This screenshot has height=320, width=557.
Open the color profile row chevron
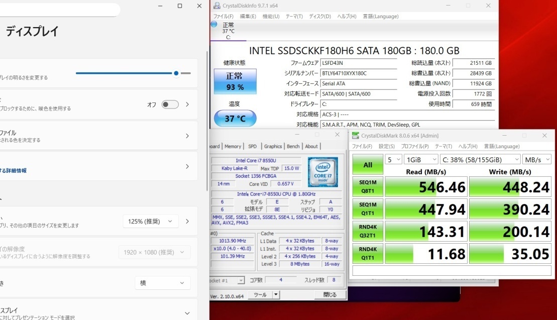point(187,136)
